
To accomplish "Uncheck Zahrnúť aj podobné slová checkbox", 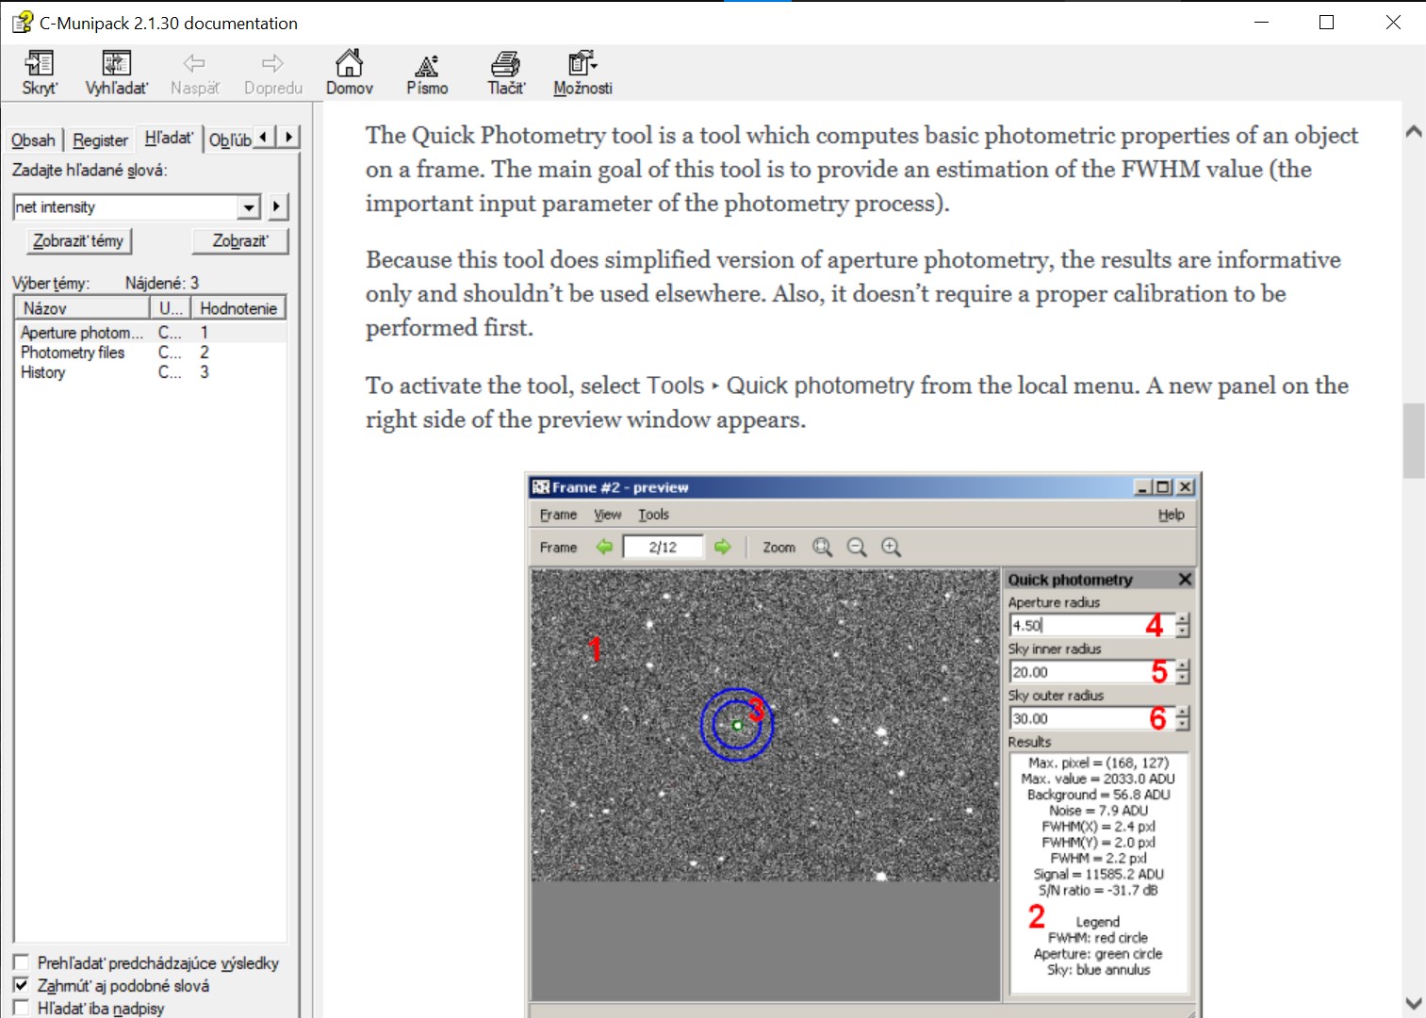I will [x=21, y=985].
